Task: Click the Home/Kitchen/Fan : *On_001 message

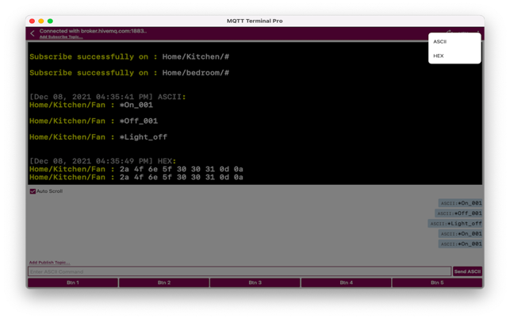Action: click(x=91, y=105)
